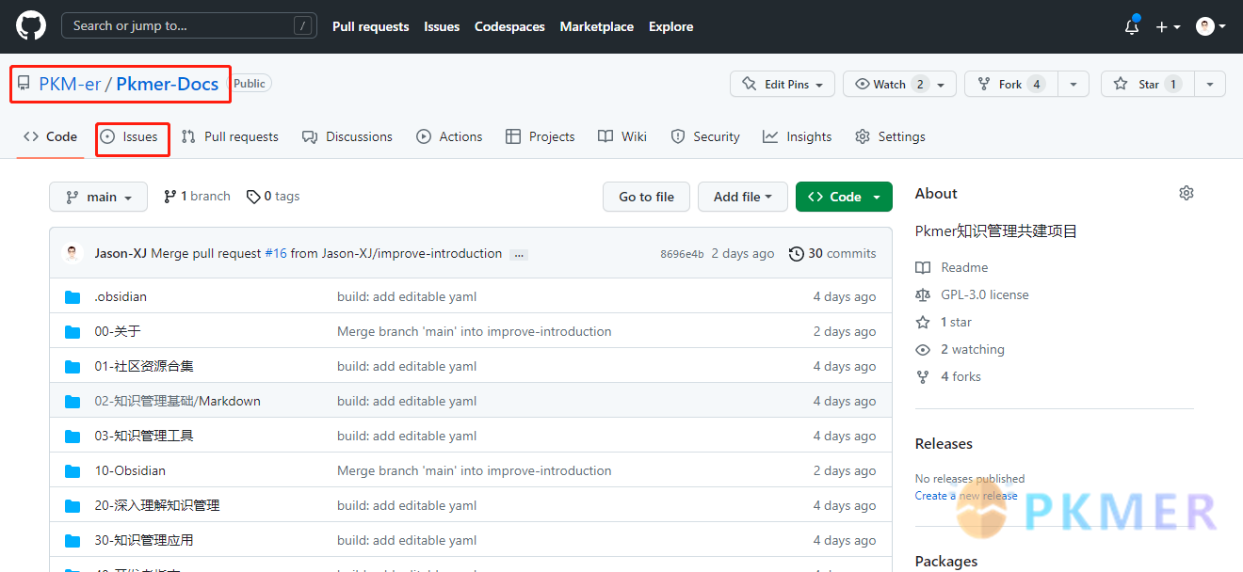Open pull request #16 link
This screenshot has height=572, width=1243.
276,253
